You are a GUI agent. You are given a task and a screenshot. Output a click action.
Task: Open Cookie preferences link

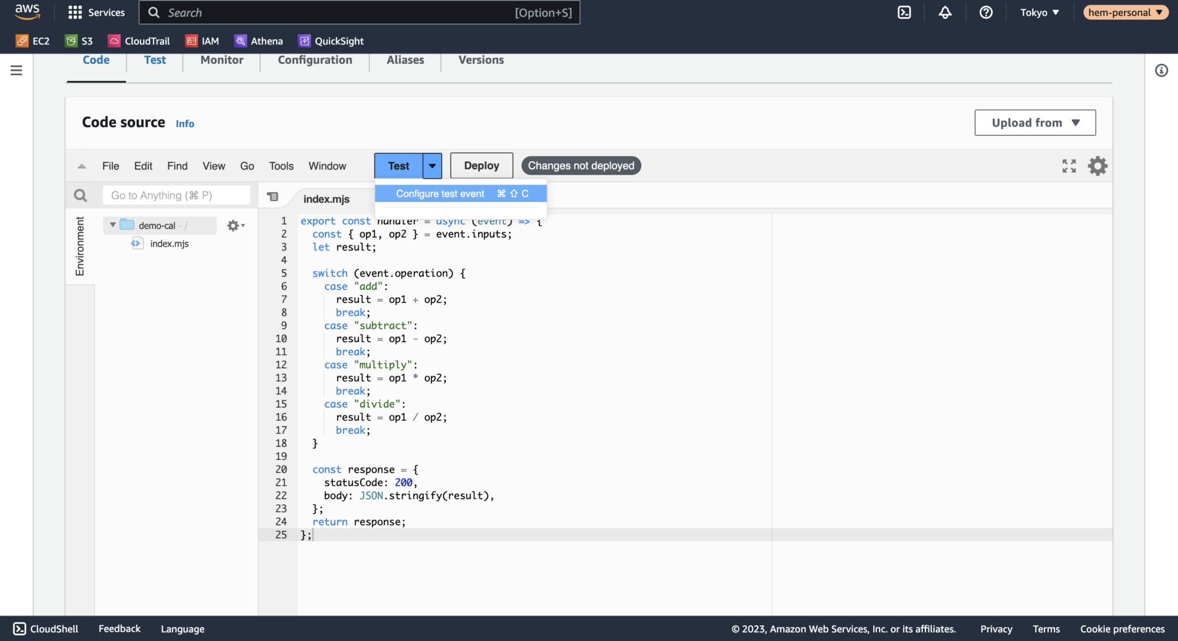click(x=1122, y=628)
